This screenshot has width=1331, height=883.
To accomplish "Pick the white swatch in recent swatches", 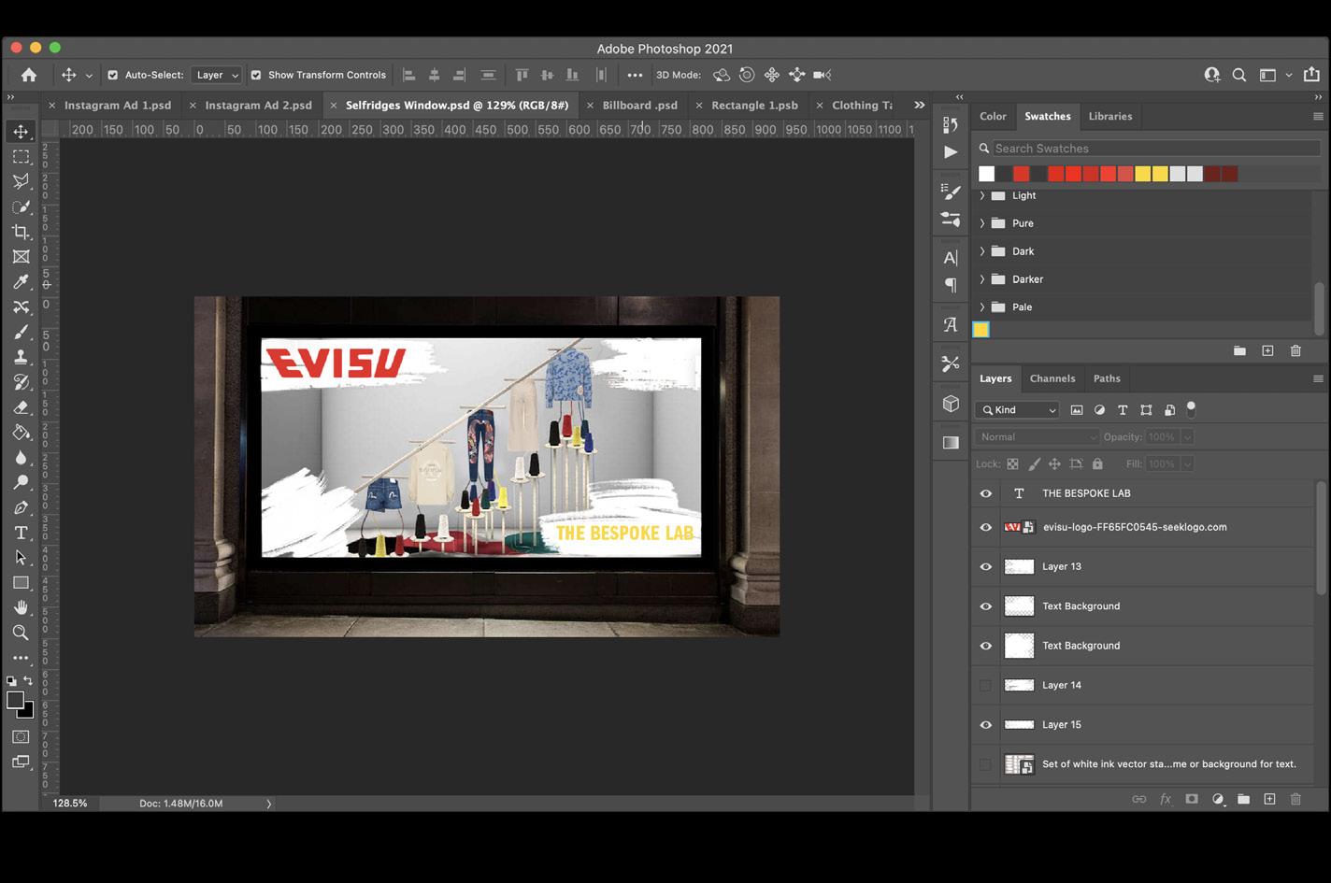I will pos(986,174).
